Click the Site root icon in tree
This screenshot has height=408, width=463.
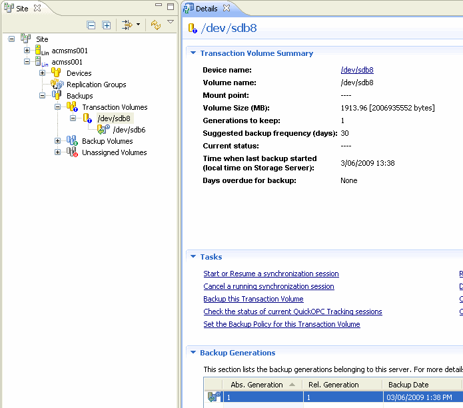tap(26, 39)
